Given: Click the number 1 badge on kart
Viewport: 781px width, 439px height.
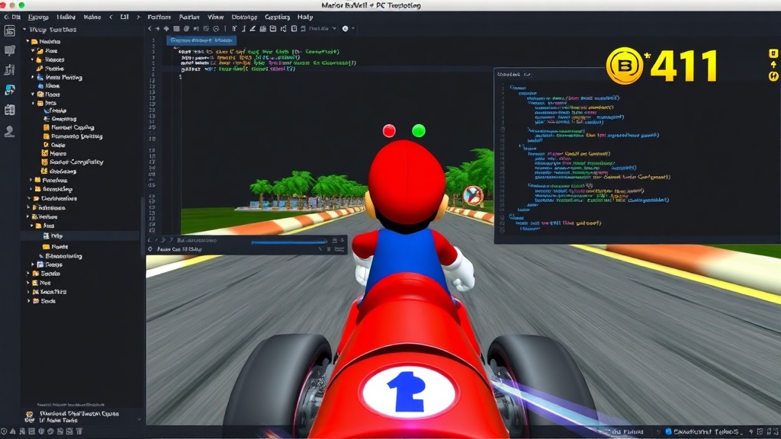Looking at the screenshot, I should click(x=408, y=392).
